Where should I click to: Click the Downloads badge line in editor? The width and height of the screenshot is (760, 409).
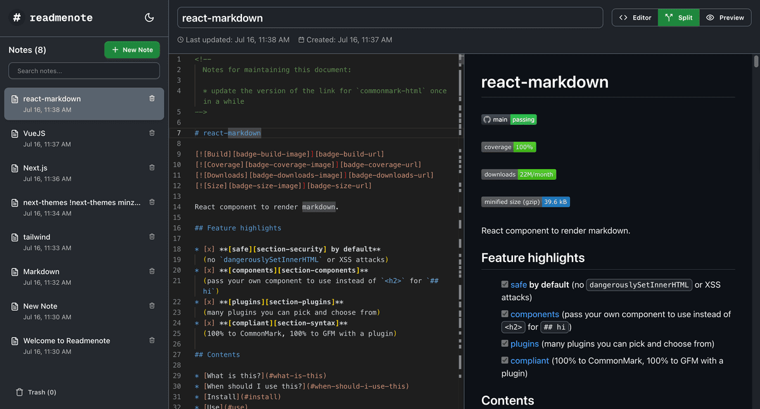coord(314,175)
